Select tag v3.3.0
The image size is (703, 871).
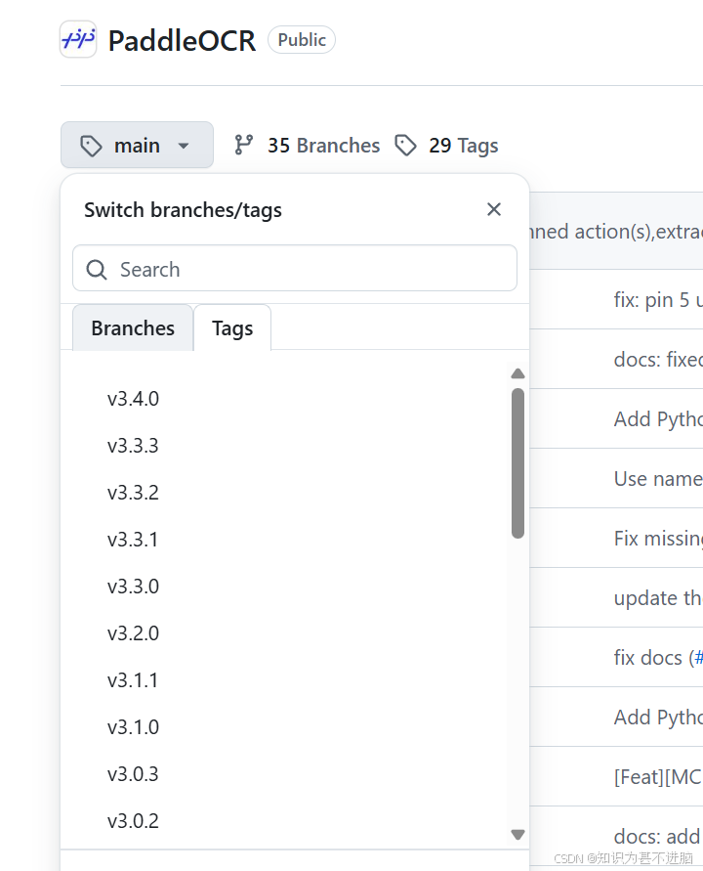pyautogui.click(x=133, y=587)
